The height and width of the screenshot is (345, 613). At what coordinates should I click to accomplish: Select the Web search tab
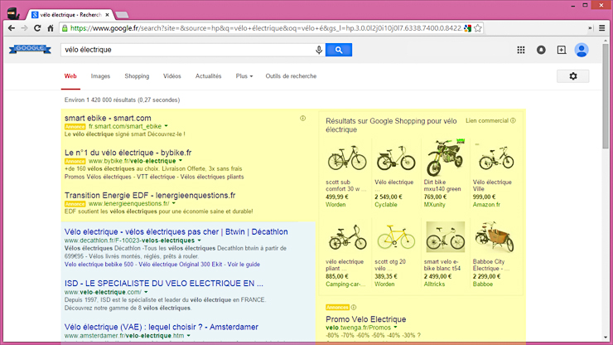tap(70, 76)
